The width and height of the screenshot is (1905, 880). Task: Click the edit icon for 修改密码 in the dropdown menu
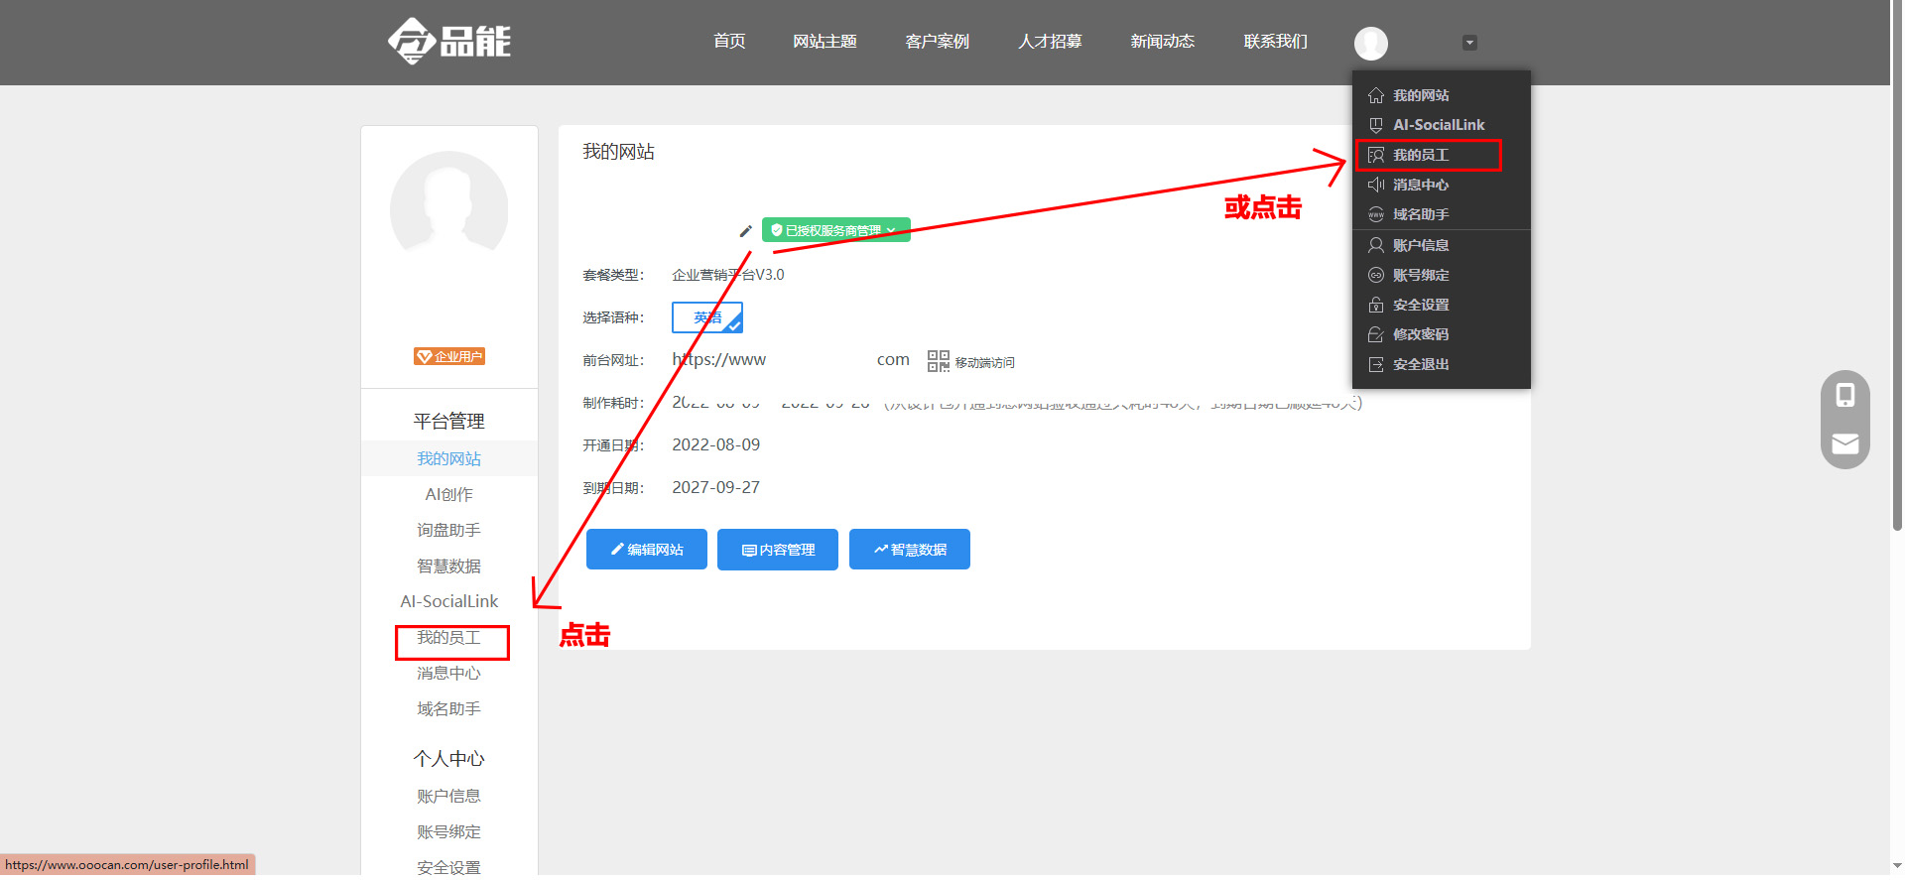(1376, 334)
